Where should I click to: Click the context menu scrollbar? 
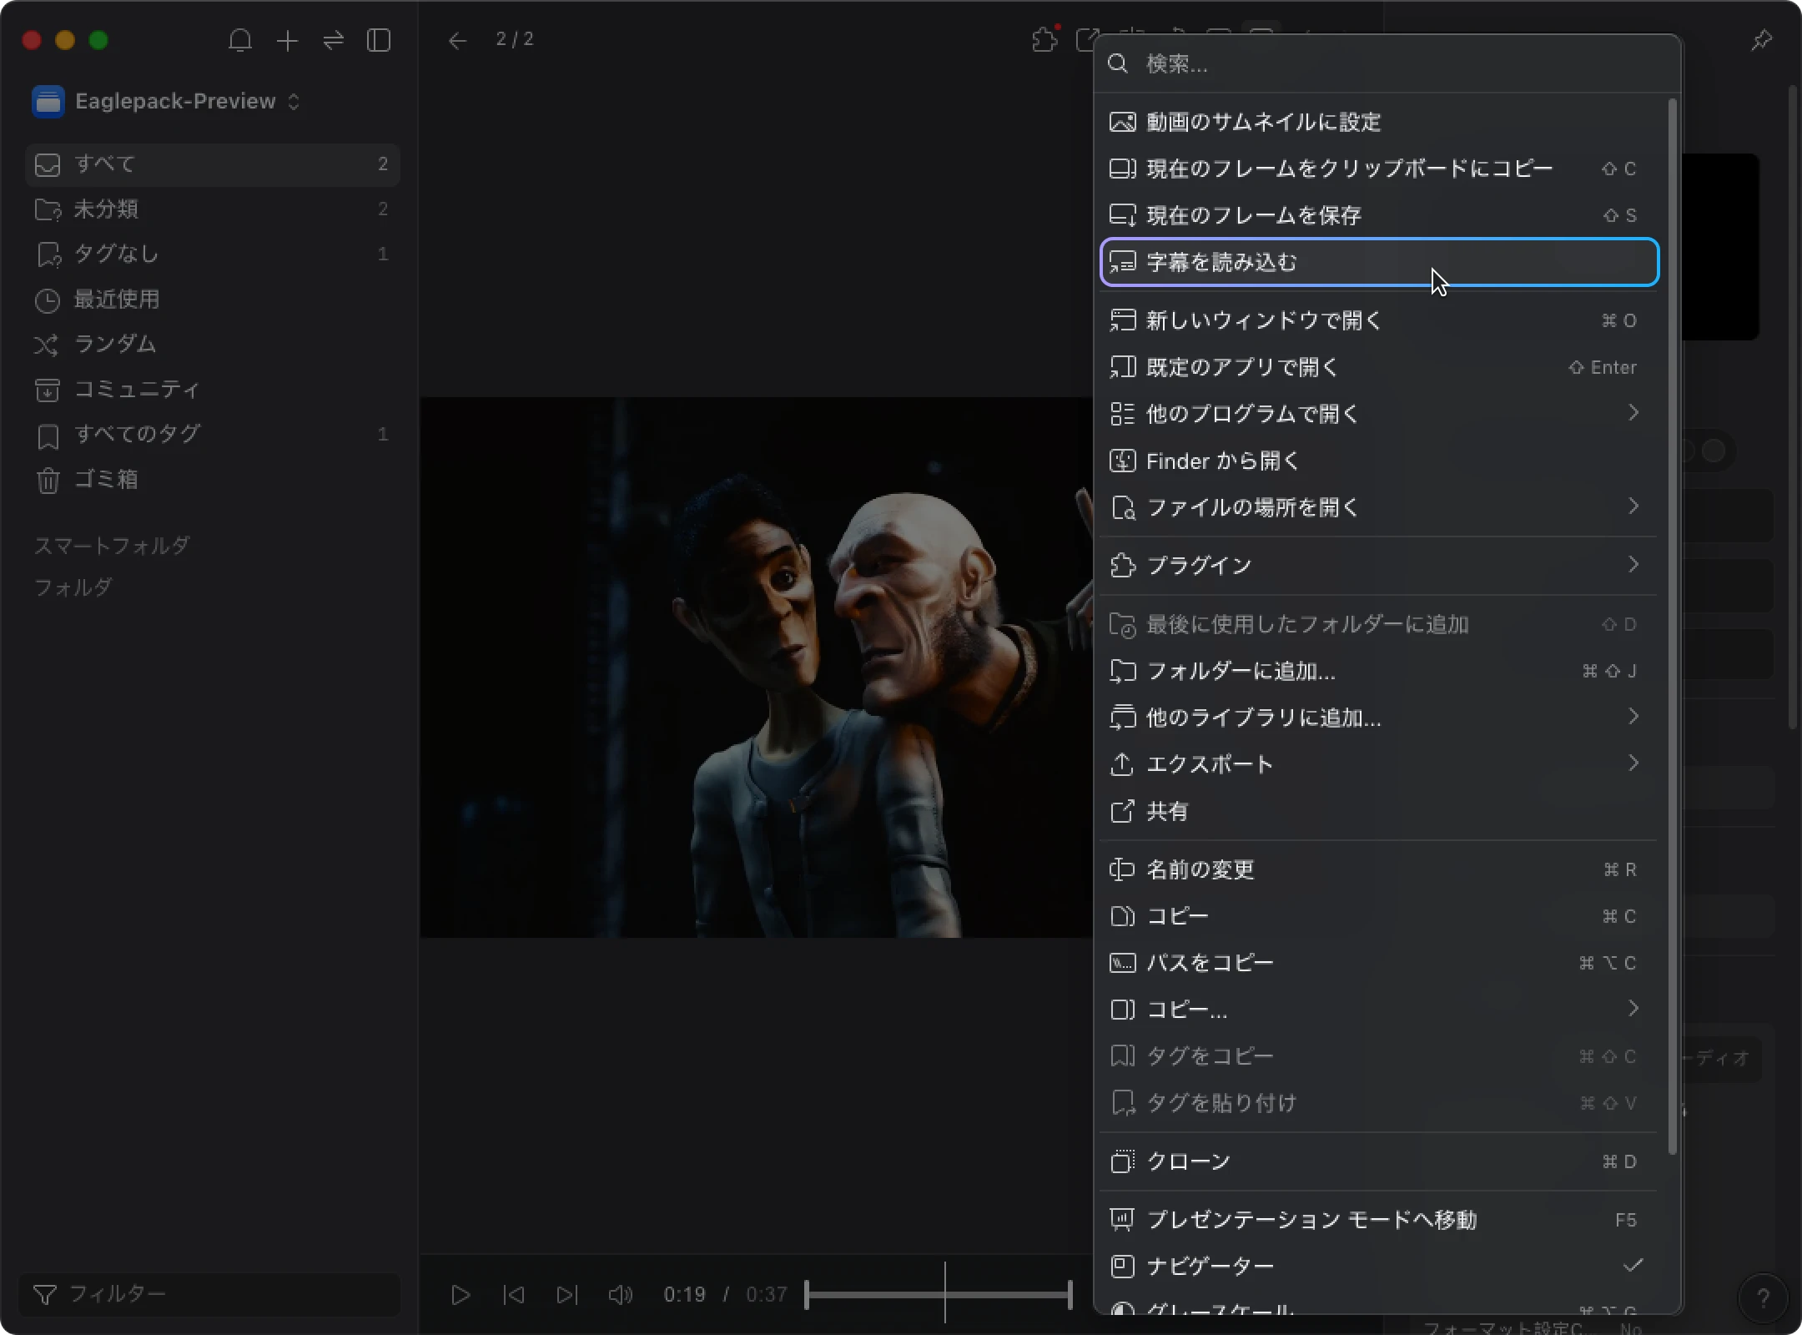pyautogui.click(x=1672, y=627)
